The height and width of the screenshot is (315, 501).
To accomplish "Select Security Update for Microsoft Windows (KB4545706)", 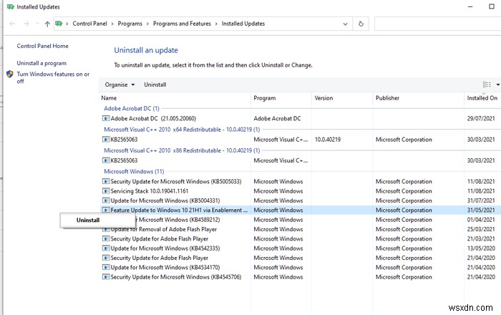I will click(176, 277).
